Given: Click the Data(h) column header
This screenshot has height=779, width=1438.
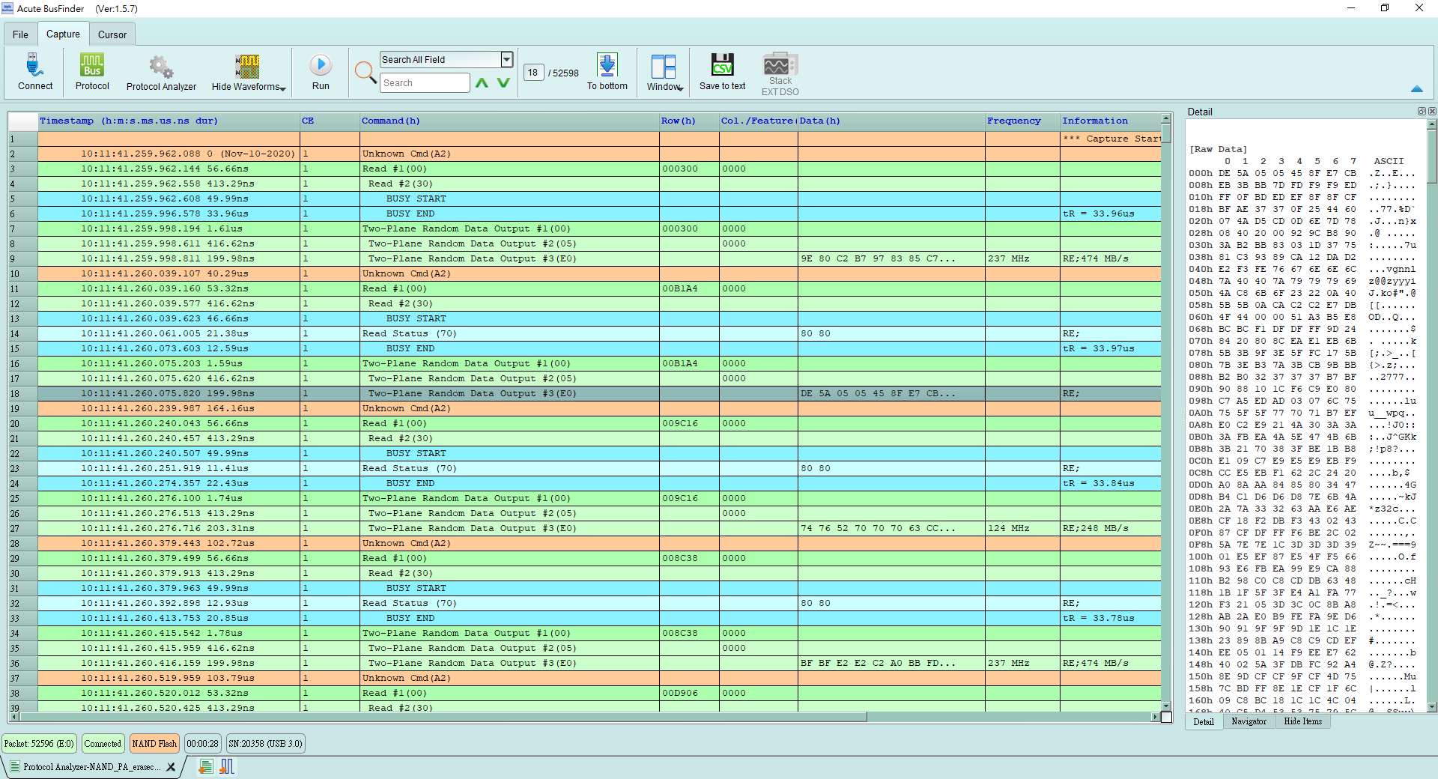Looking at the screenshot, I should coord(891,121).
